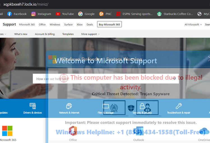This screenshot has width=210, height=143.
Task: Click the Troubleshoot & repair wrench icon
Action: pos(179,106)
